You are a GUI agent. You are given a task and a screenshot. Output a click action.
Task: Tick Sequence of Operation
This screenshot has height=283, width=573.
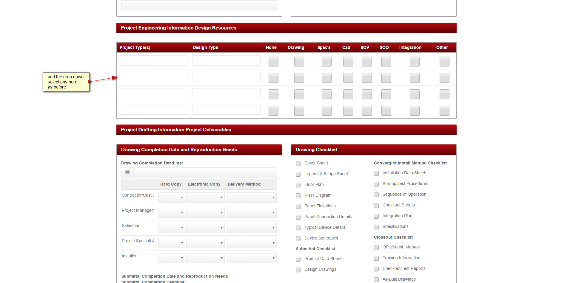click(376, 195)
